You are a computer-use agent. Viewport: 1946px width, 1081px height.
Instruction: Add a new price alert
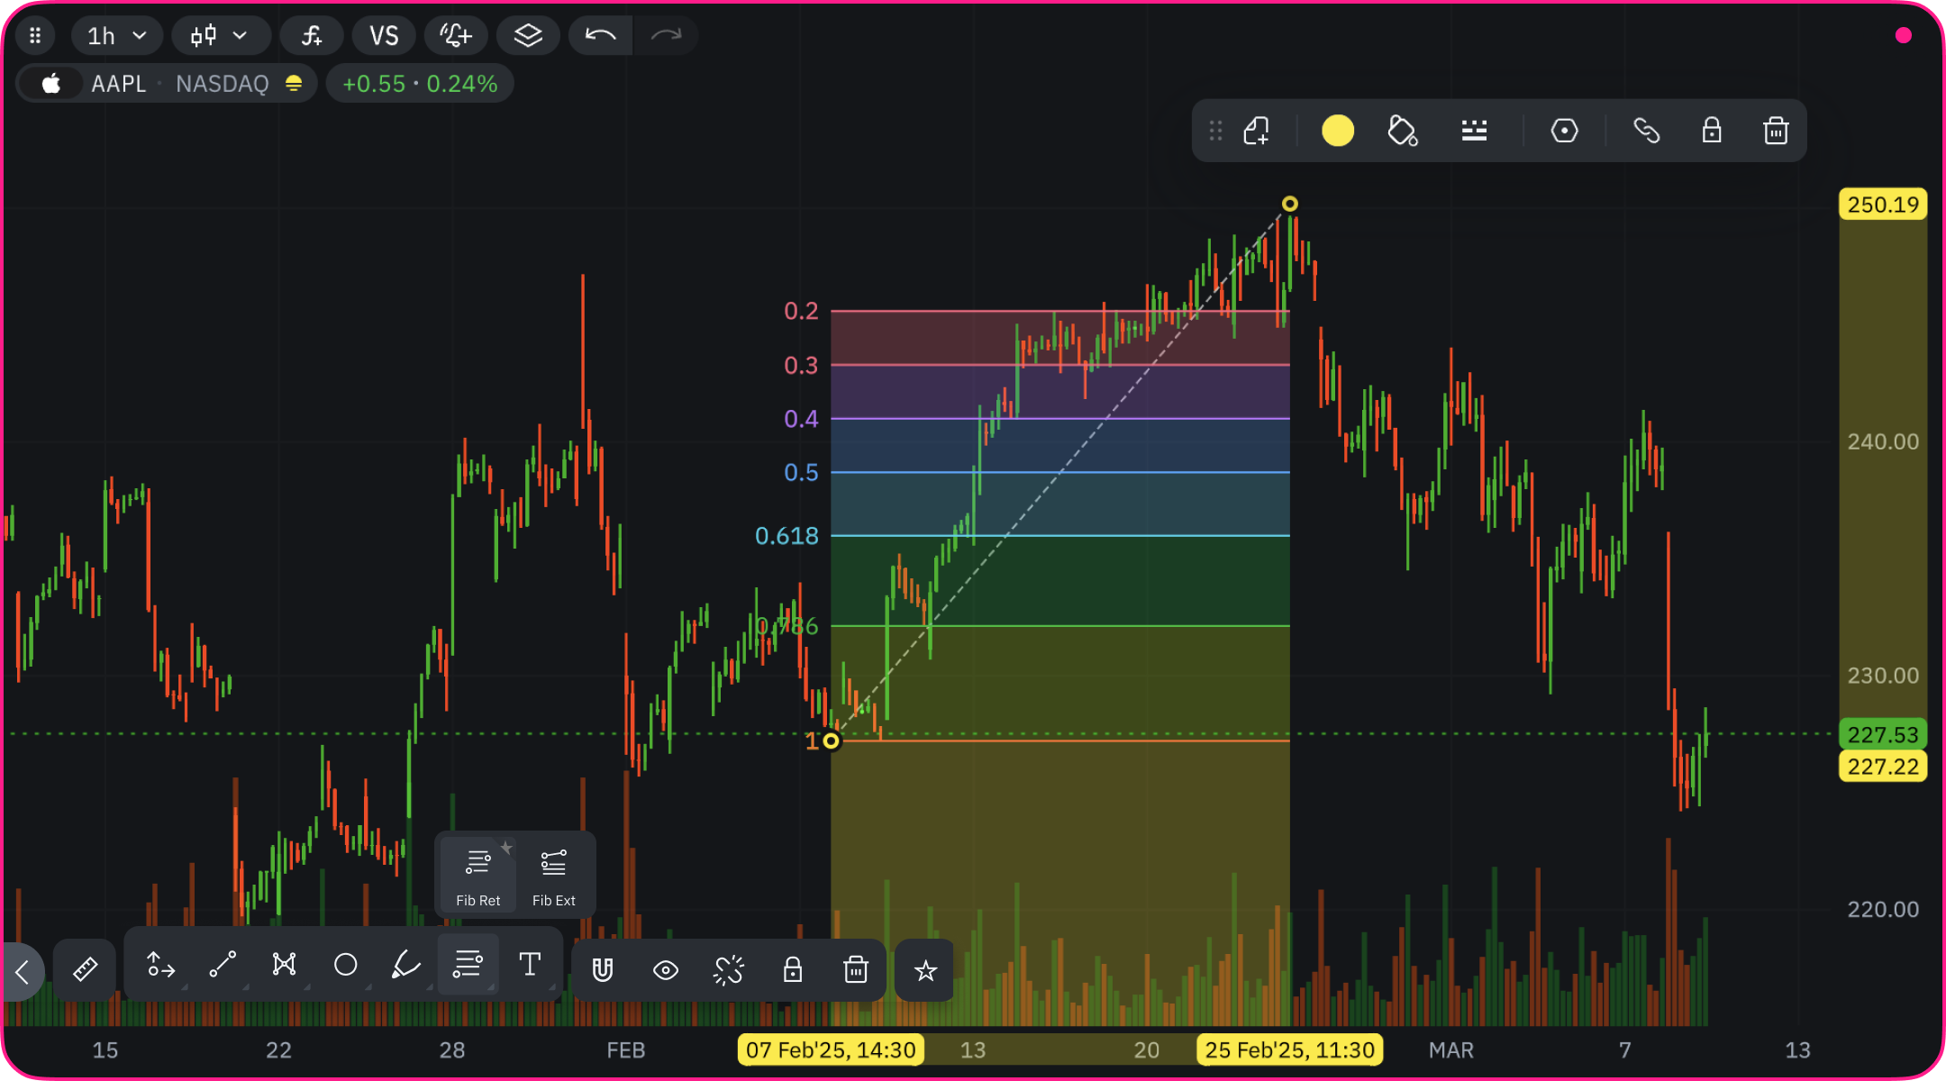tap(456, 36)
